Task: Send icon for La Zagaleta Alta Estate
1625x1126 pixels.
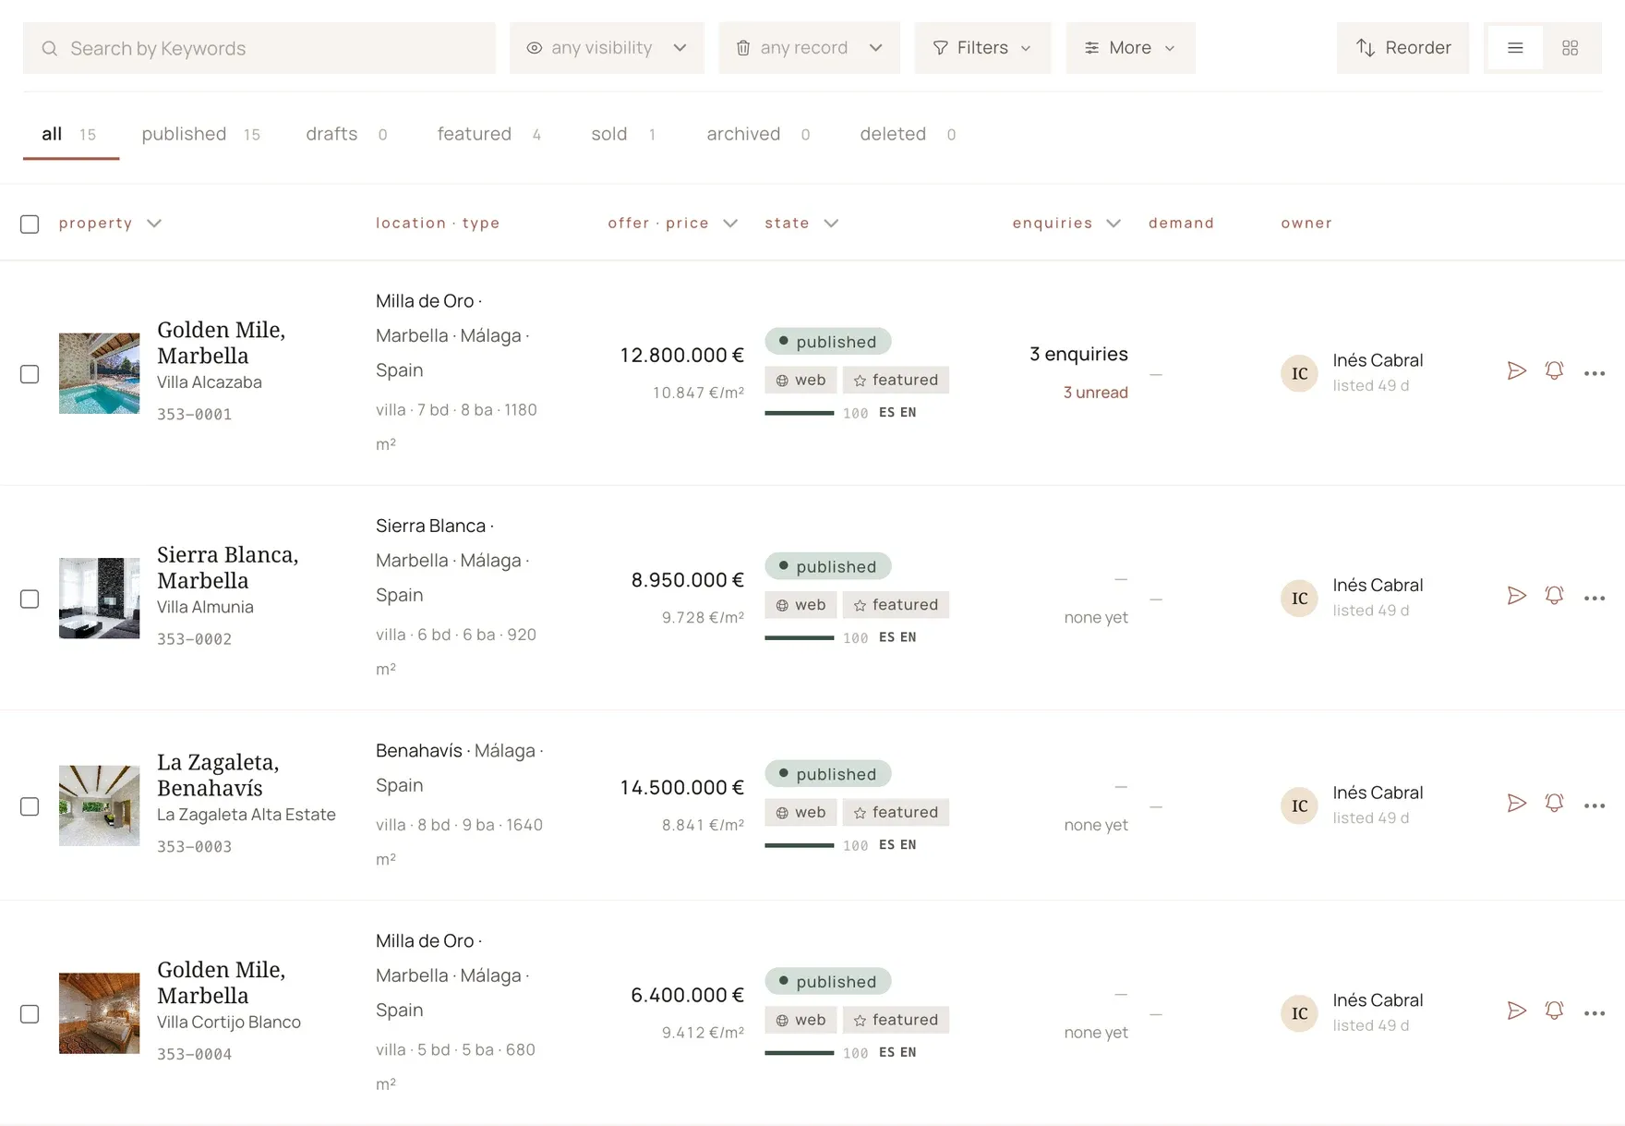Action: coord(1516,804)
